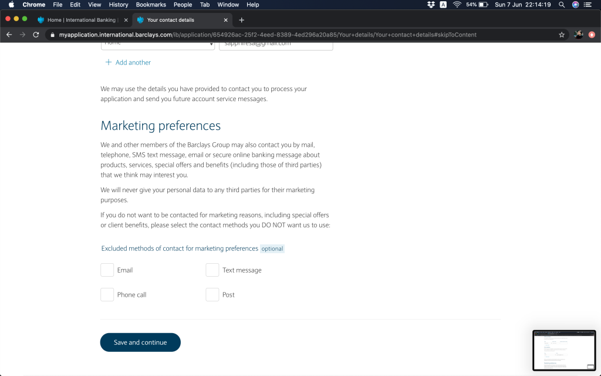The width and height of the screenshot is (601, 376).
Task: Expand the Home contact type dropdown
Action: [x=157, y=44]
